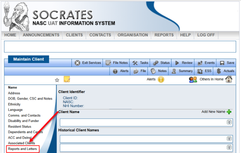Click the house icon
This screenshot has width=241, height=153.
[x=229, y=79]
